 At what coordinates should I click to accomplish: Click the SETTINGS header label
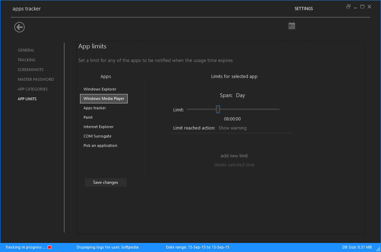(x=304, y=8)
